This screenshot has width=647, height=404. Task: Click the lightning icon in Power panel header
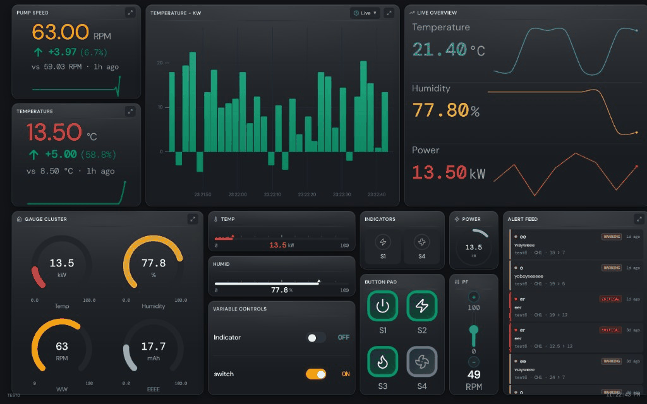pyautogui.click(x=457, y=219)
